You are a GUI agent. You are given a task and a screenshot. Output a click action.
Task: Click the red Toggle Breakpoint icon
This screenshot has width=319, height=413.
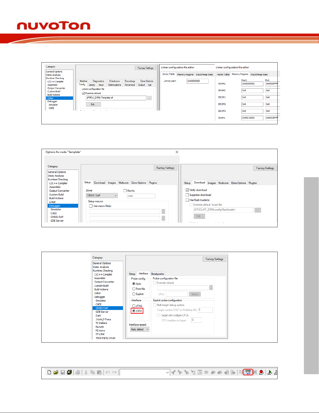coord(261,372)
